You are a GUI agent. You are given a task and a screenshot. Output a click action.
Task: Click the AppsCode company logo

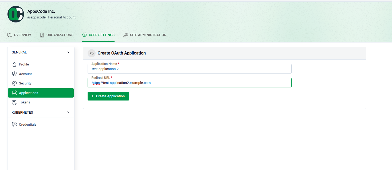tap(15, 14)
